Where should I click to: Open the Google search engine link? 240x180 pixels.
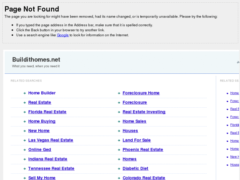click(62, 35)
